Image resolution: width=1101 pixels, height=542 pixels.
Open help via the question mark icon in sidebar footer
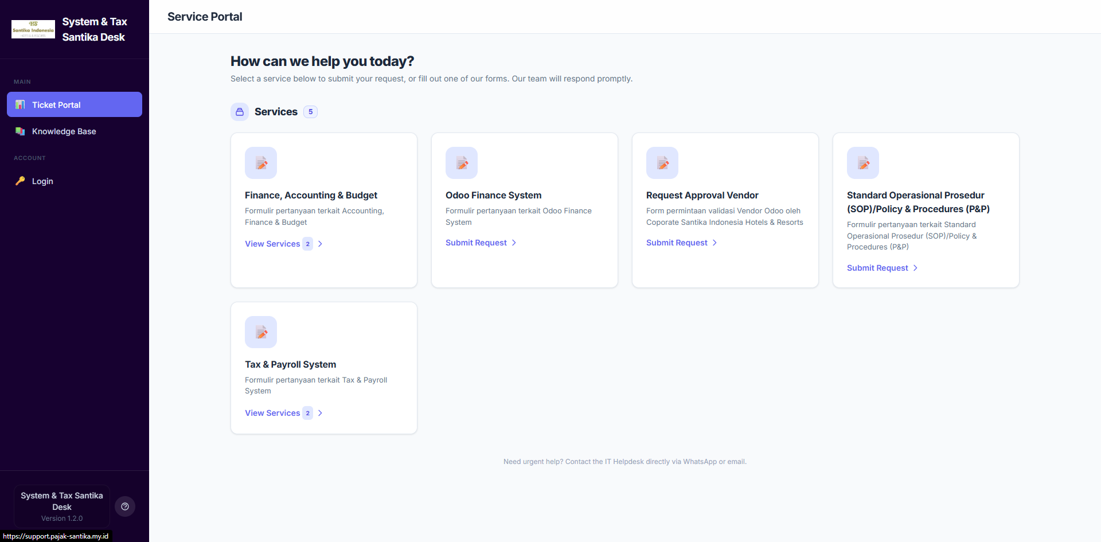pyautogui.click(x=125, y=506)
